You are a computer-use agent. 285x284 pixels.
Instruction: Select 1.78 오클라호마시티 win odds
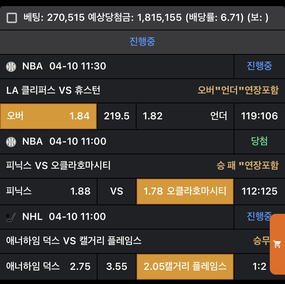tap(185, 191)
